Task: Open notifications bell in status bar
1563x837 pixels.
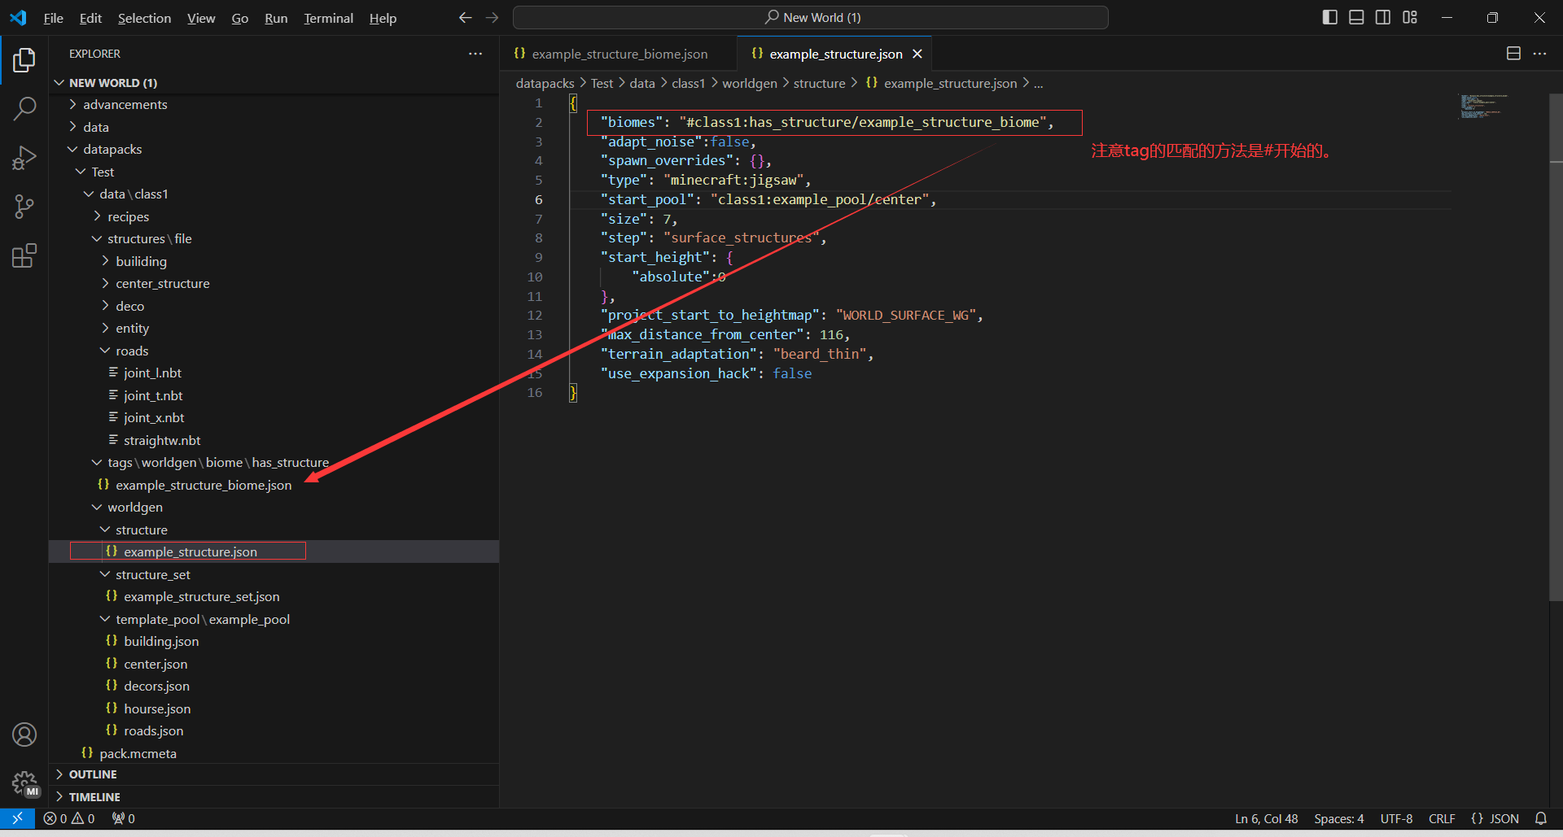Action: 1540,818
